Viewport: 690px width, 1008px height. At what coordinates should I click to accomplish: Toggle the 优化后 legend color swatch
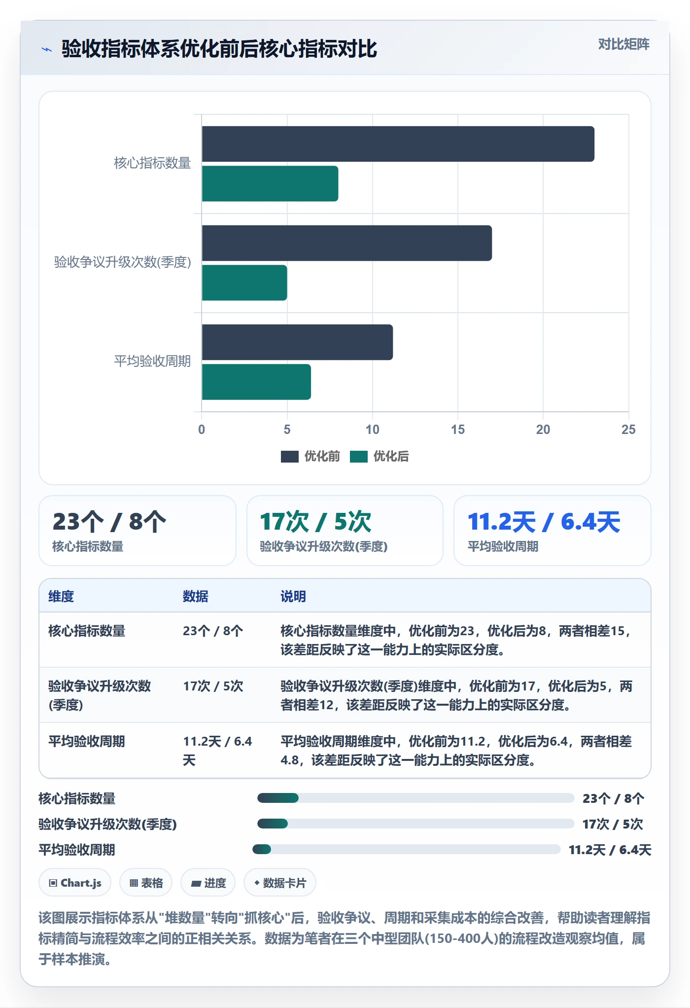pos(358,457)
